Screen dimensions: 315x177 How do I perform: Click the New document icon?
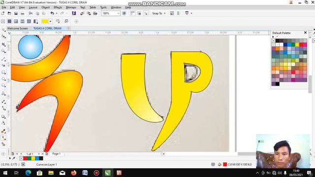[x=3, y=13]
